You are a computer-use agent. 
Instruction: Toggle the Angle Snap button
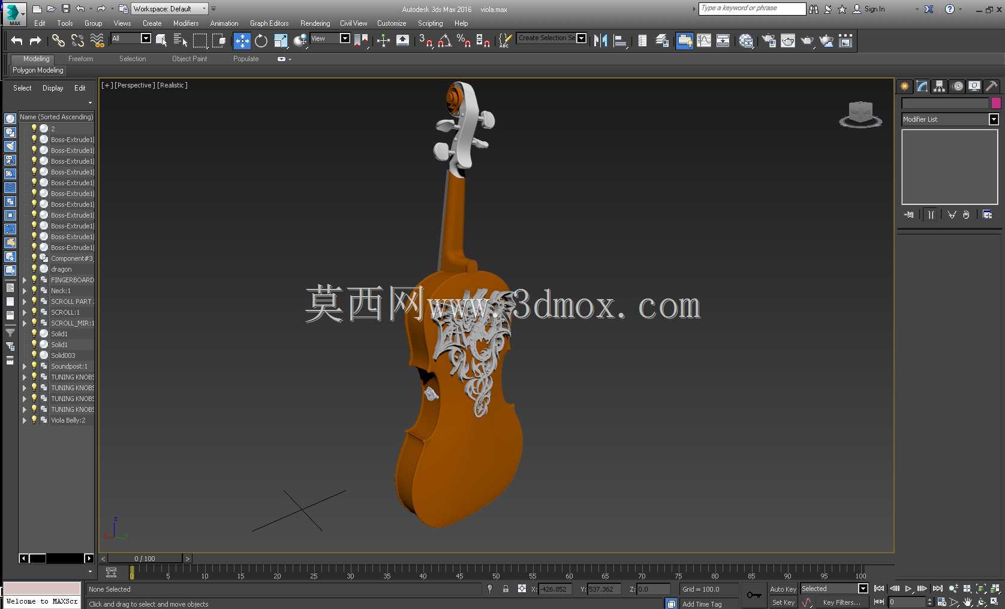click(445, 40)
